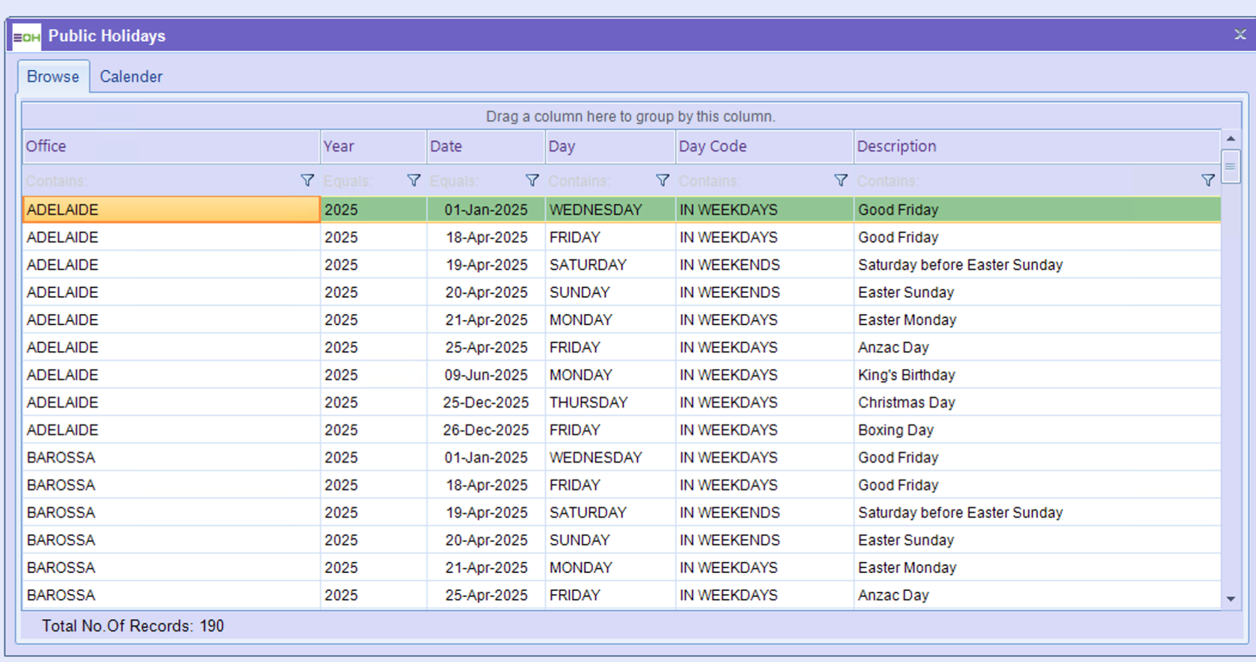Viewport: 1256px width, 662px height.
Task: Click the Public Holidays window logo icon
Action: pyautogui.click(x=27, y=36)
